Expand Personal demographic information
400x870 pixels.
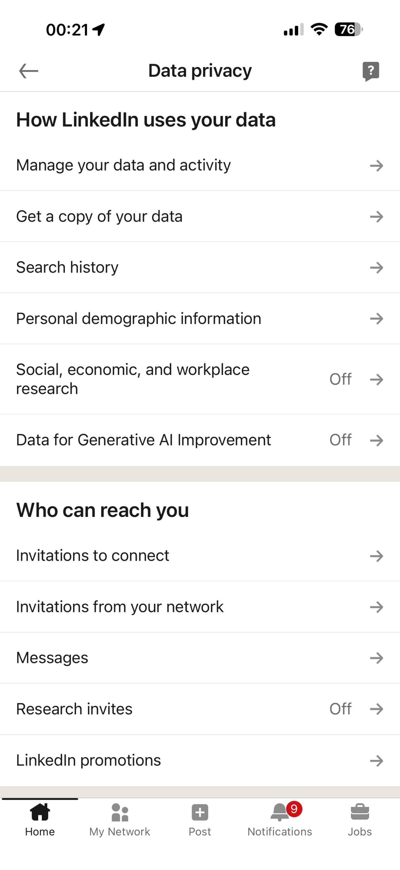139,318
